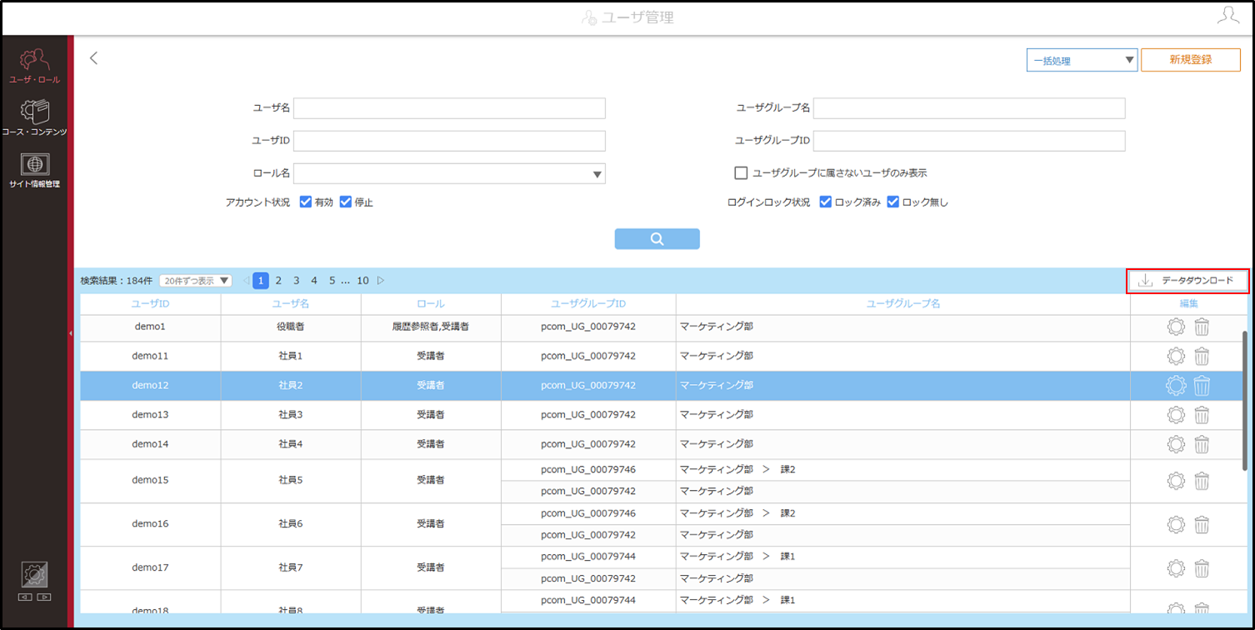The image size is (1255, 630).
Task: Go to results page 5
Action: (x=332, y=281)
